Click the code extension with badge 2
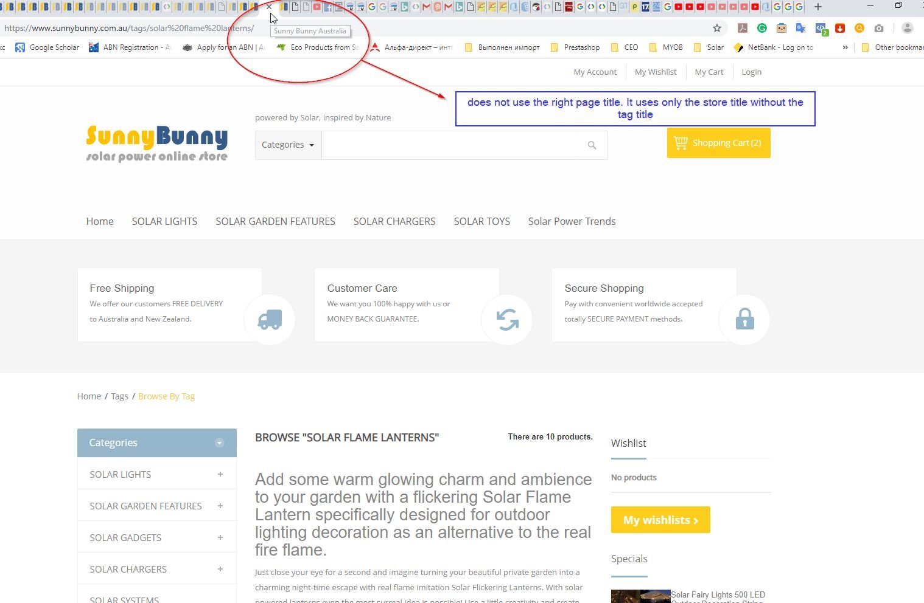The image size is (924, 603). [x=821, y=29]
